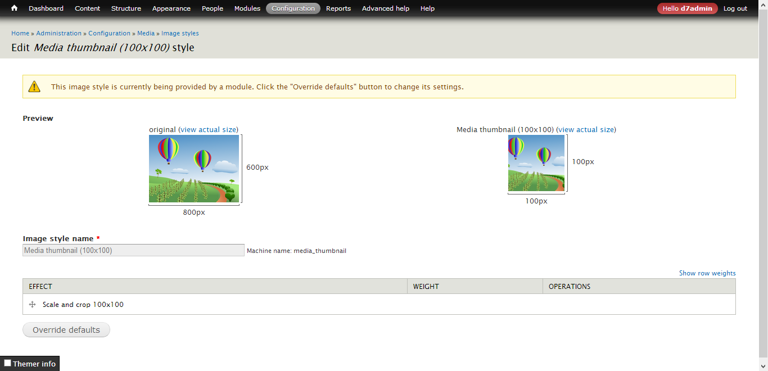
Task: Open Advanced help from the toolbar
Action: coord(386,8)
